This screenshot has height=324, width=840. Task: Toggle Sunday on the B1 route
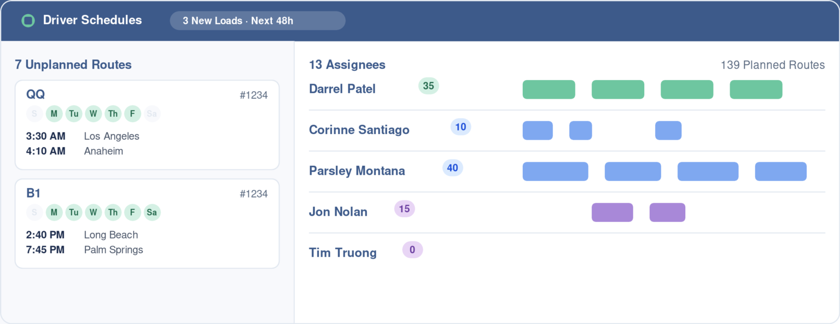34,213
